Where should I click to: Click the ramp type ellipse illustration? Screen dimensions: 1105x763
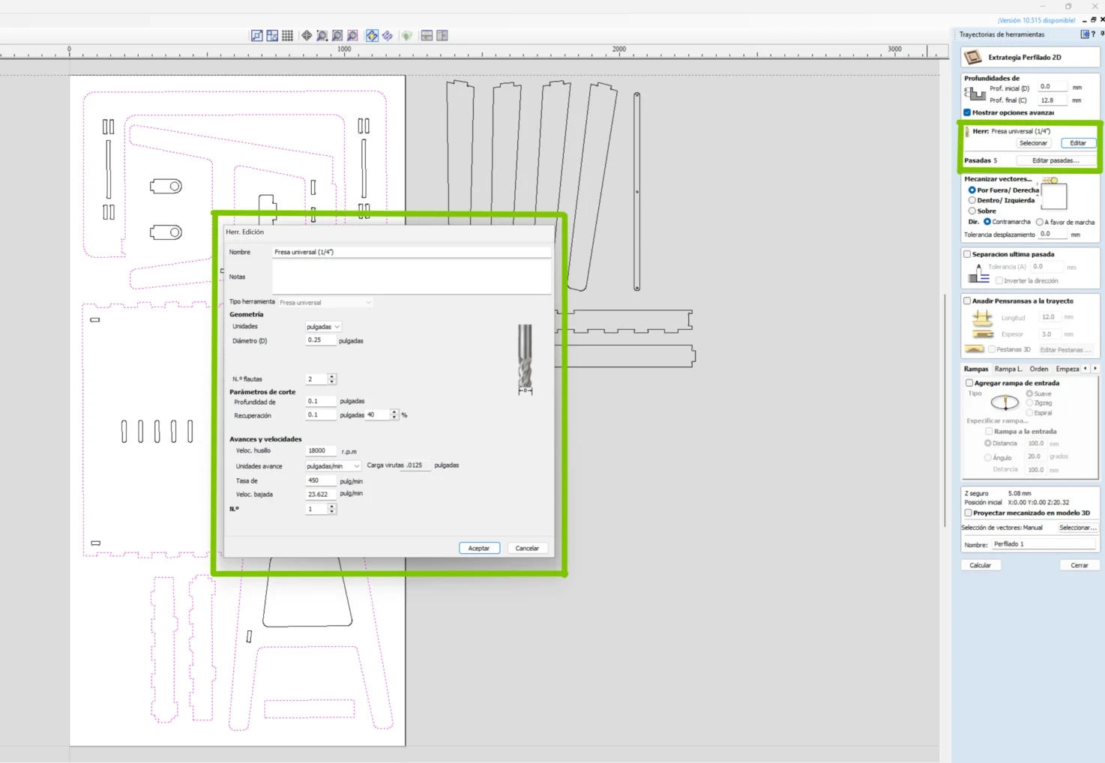1005,402
